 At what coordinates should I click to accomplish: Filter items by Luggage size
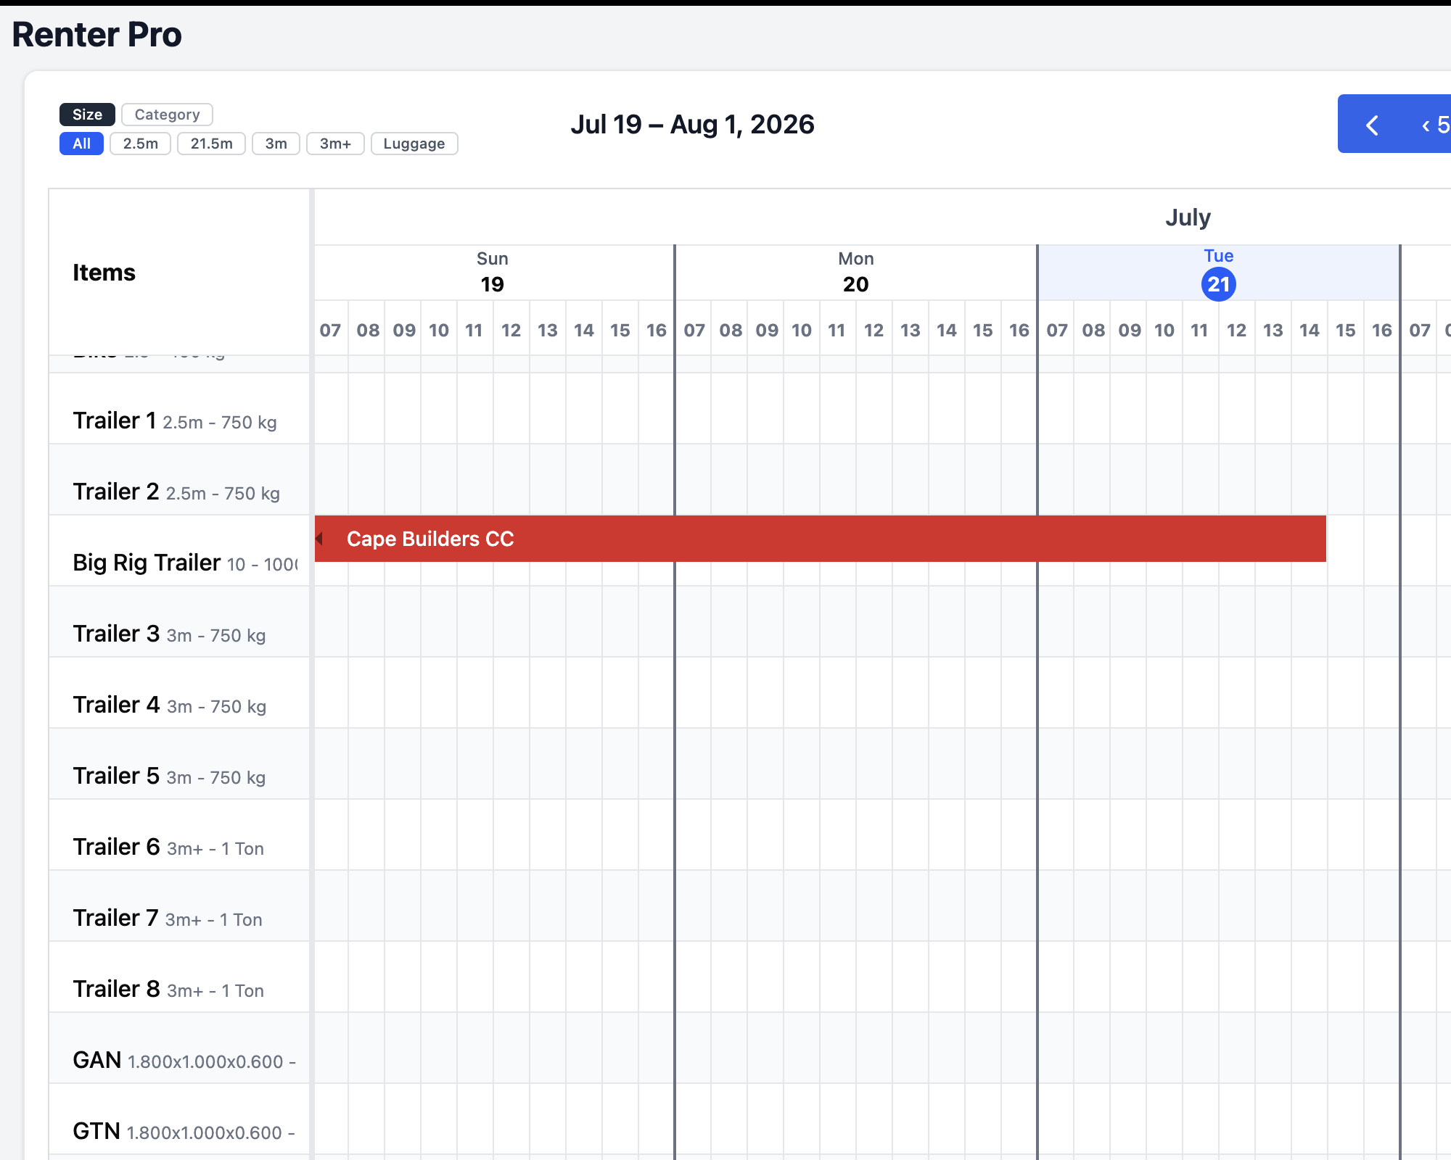pos(414,144)
